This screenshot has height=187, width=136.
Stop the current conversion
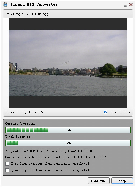[122, 181]
